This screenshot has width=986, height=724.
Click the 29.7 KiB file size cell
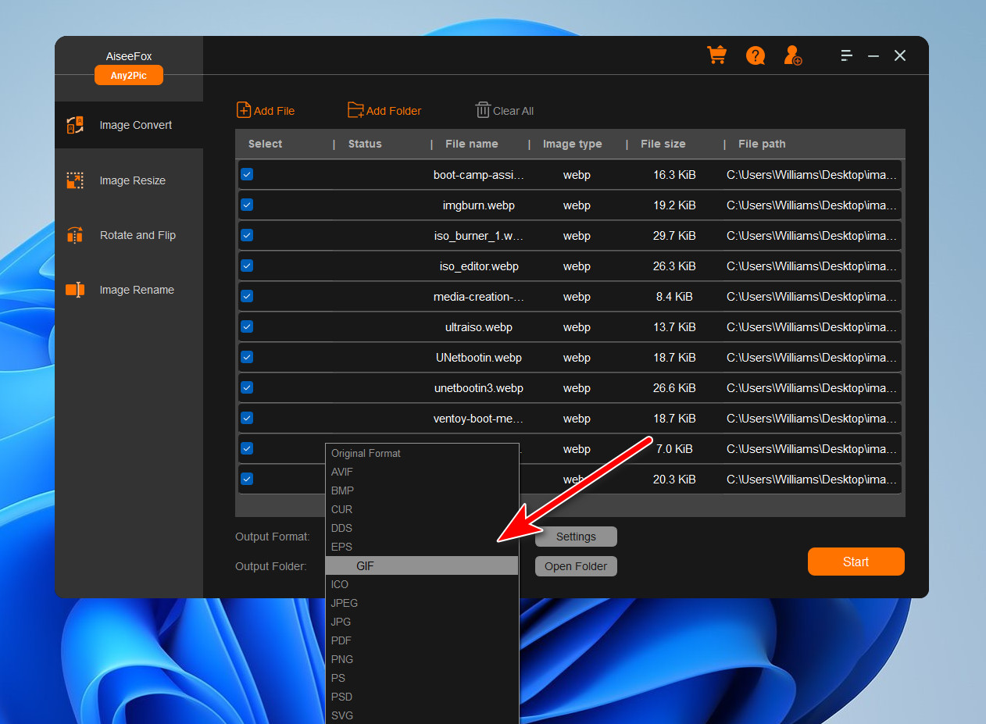click(x=674, y=236)
